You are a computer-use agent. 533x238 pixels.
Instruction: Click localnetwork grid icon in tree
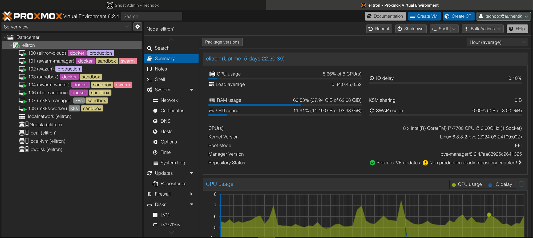click(x=22, y=116)
